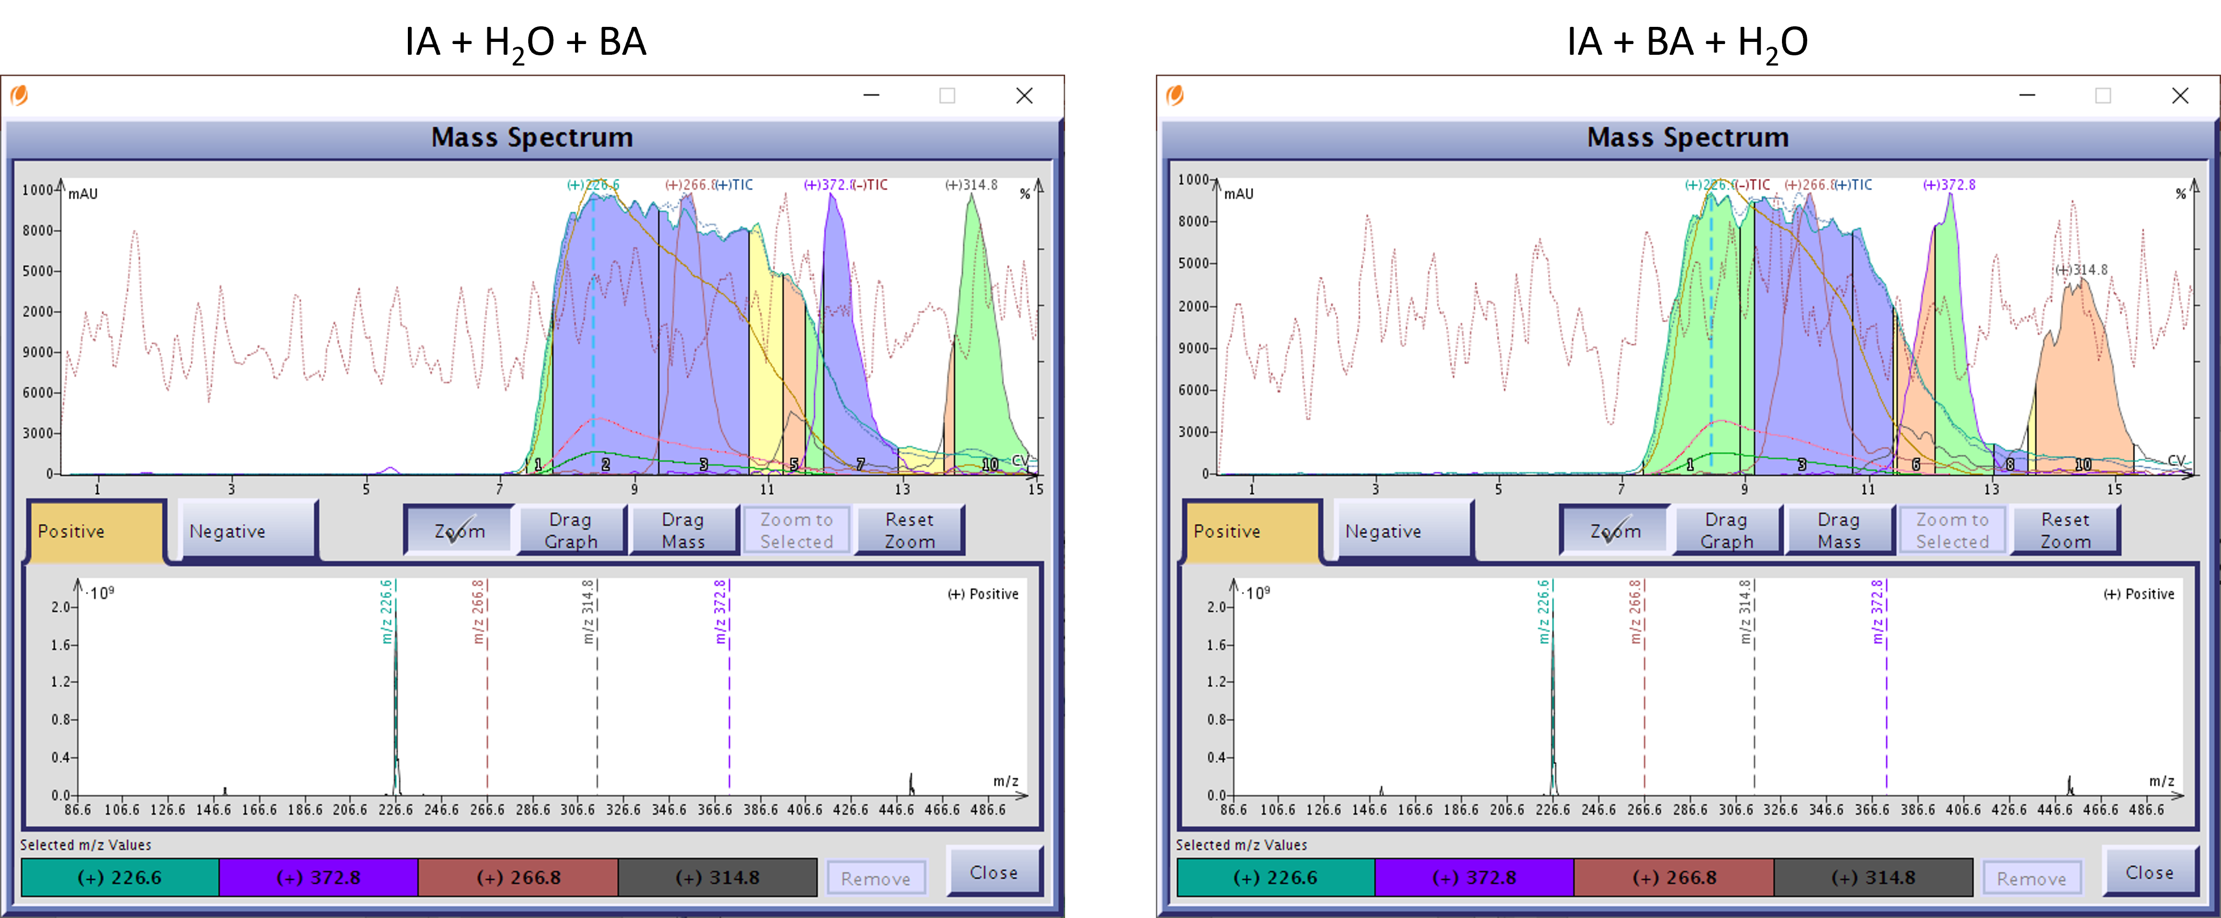Click Close button in right window
This screenshot has width=2221, height=918.
click(2150, 871)
